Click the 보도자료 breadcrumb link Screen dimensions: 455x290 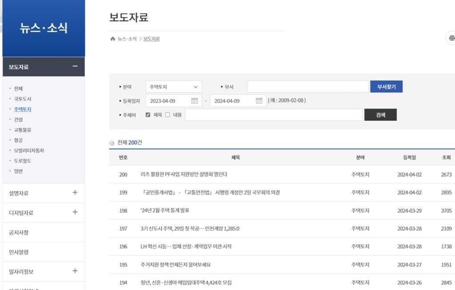tap(152, 39)
